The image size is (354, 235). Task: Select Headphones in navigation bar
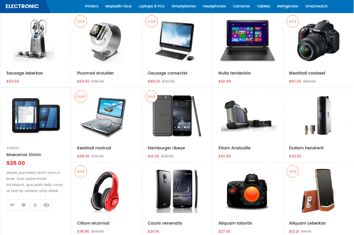[x=214, y=6]
